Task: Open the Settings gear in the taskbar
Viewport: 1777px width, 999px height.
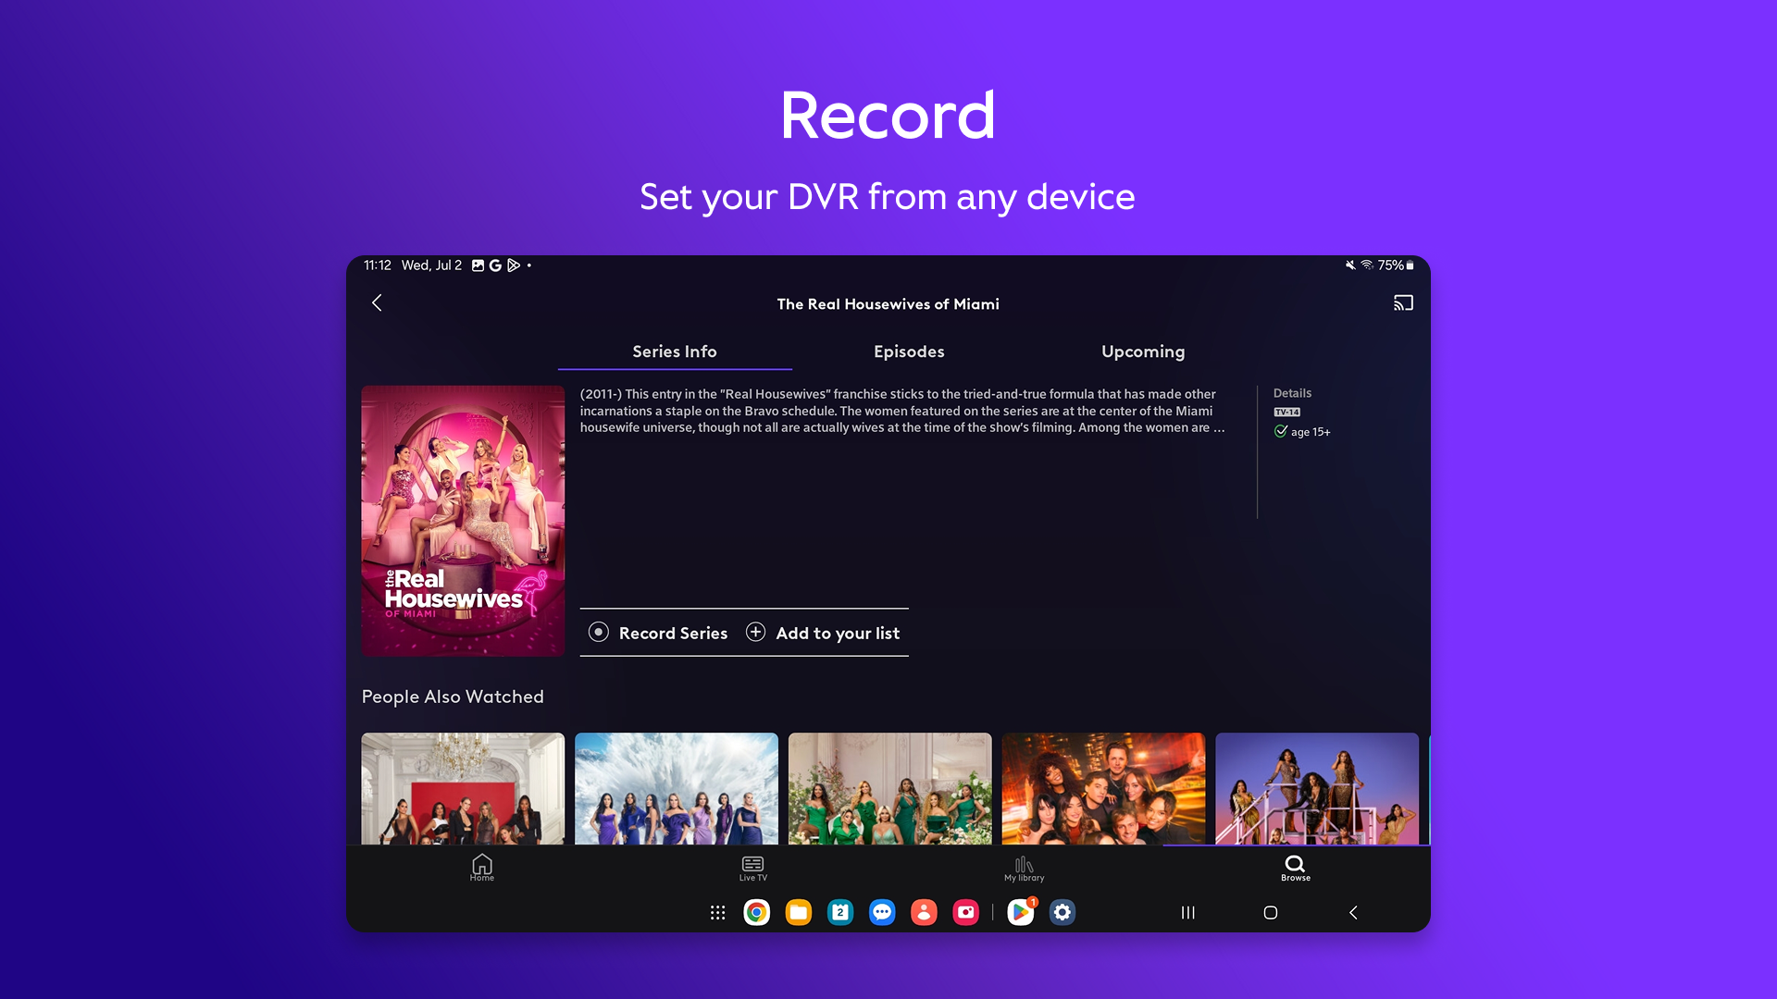Action: click(1062, 912)
